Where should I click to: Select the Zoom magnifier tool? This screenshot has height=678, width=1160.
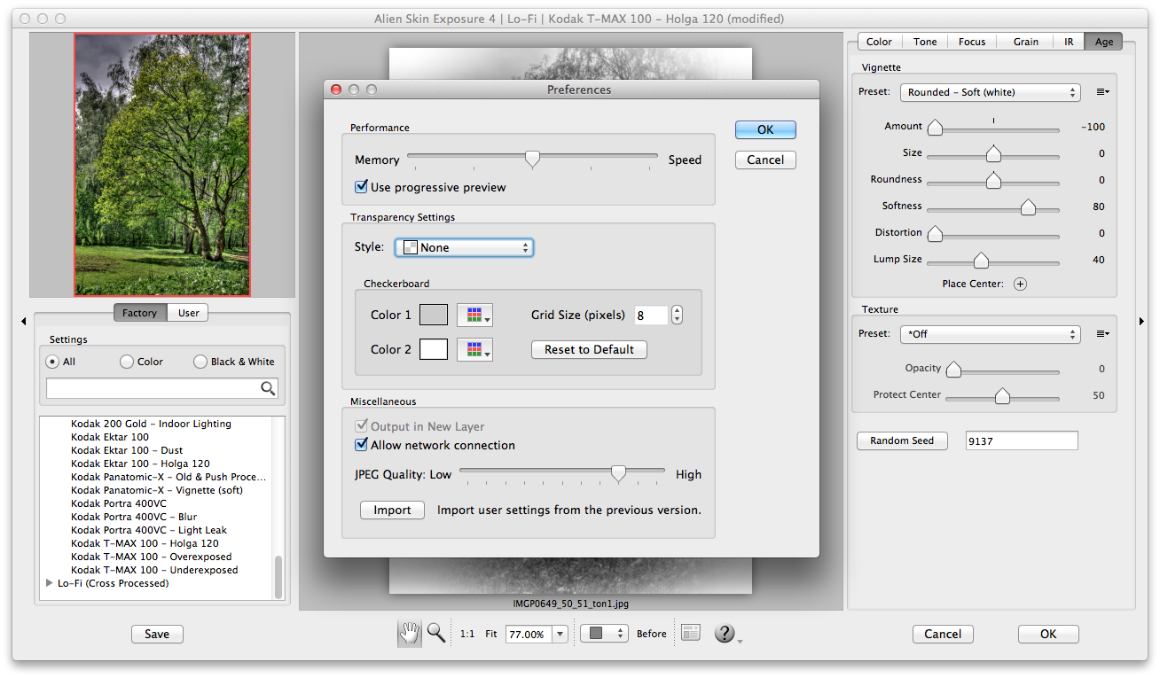[435, 633]
